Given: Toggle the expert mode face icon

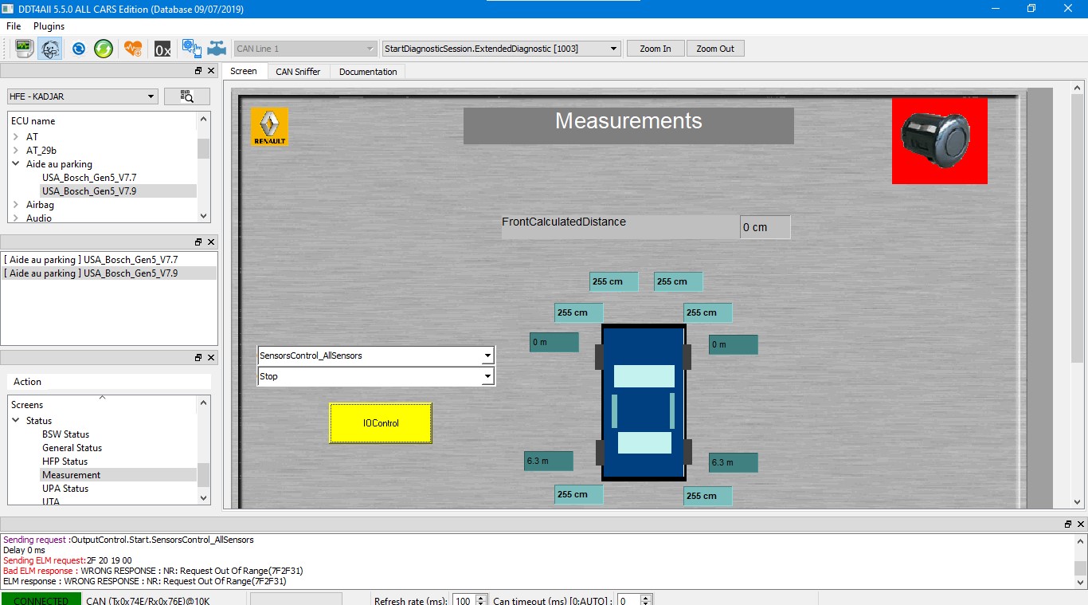Looking at the screenshot, I should pyautogui.click(x=49, y=49).
